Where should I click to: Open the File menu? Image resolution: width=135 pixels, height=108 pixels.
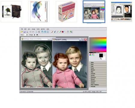pos(22,29)
